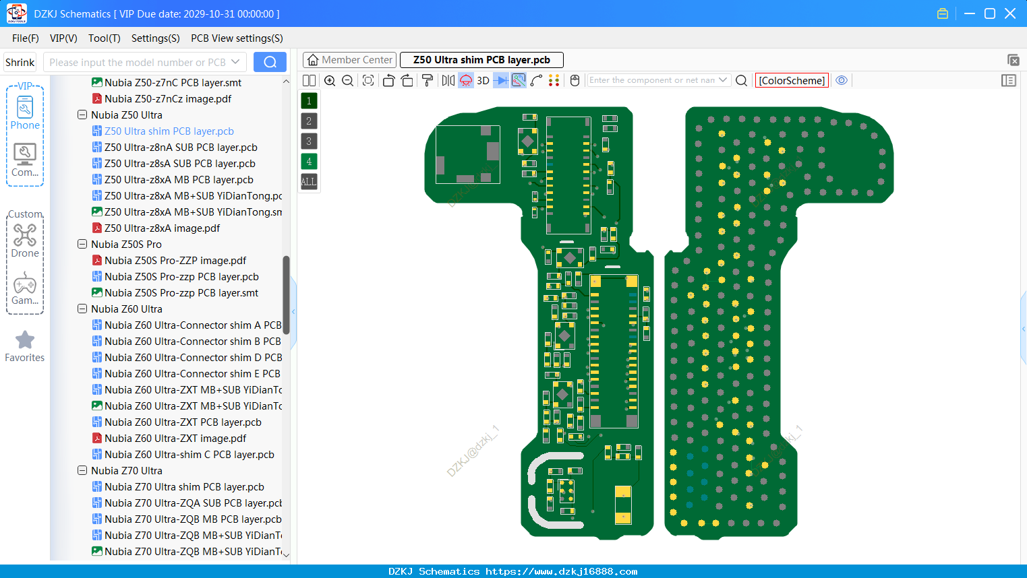Open the File(F) menu
Viewport: 1027px width, 578px height.
tap(26, 38)
